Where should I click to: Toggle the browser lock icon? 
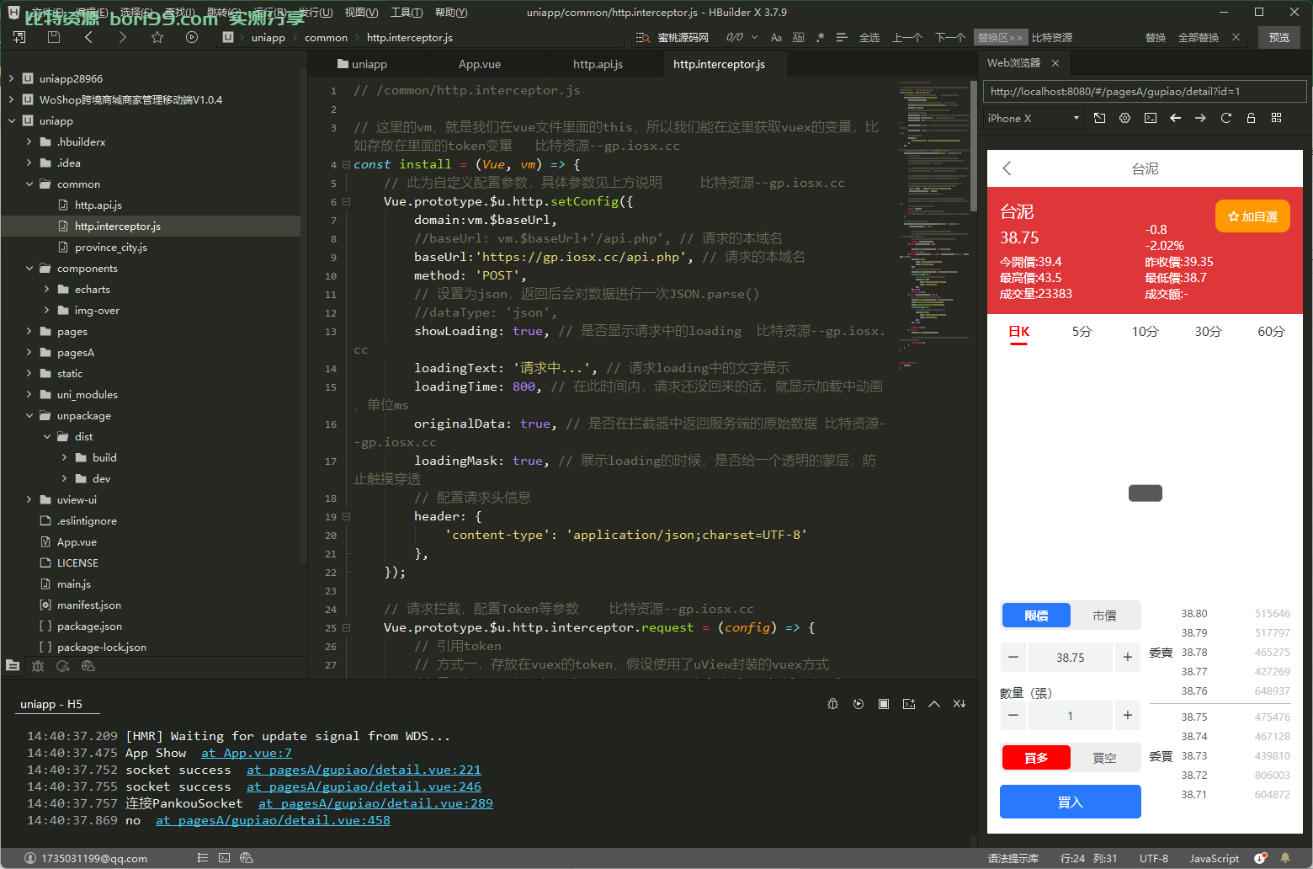pyautogui.click(x=1251, y=118)
